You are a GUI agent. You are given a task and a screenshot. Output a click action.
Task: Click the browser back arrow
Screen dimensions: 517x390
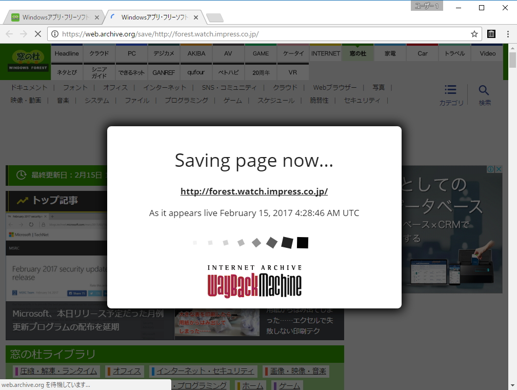[10, 34]
